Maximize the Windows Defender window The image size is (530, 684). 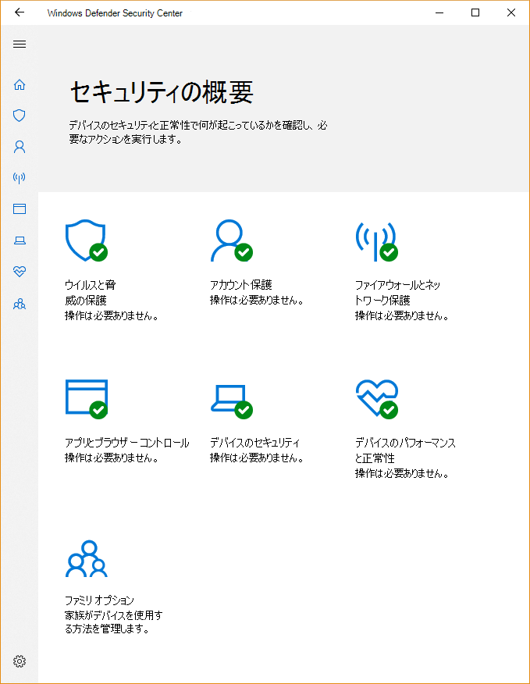[x=475, y=12]
